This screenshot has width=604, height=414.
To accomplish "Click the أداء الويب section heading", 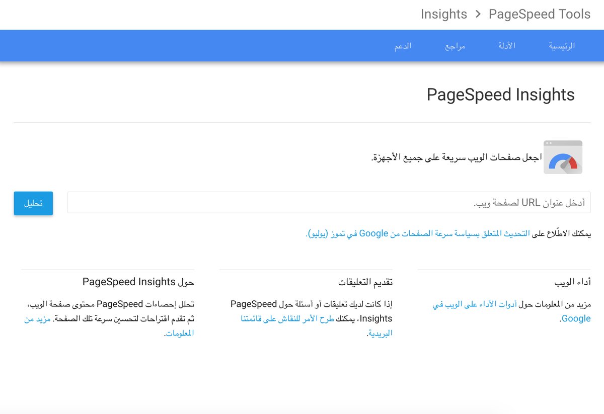I will pos(572,282).
